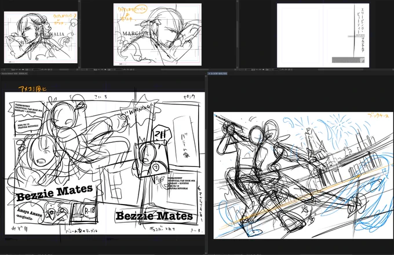Select the middle MARGINALIA sketch canvas

[157, 34]
